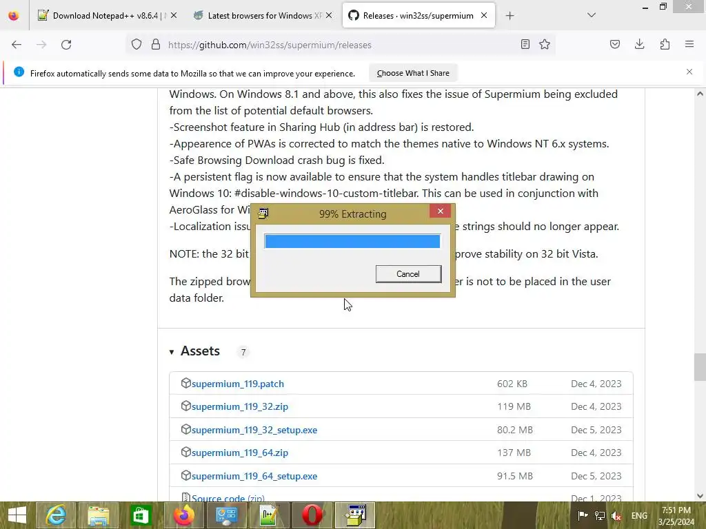
Task: Click the ENG language indicator
Action: (x=639, y=515)
